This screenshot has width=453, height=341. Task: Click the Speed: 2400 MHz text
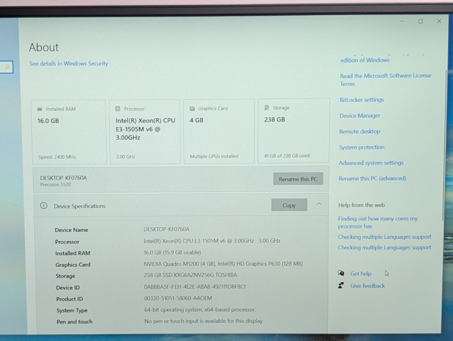(x=57, y=157)
